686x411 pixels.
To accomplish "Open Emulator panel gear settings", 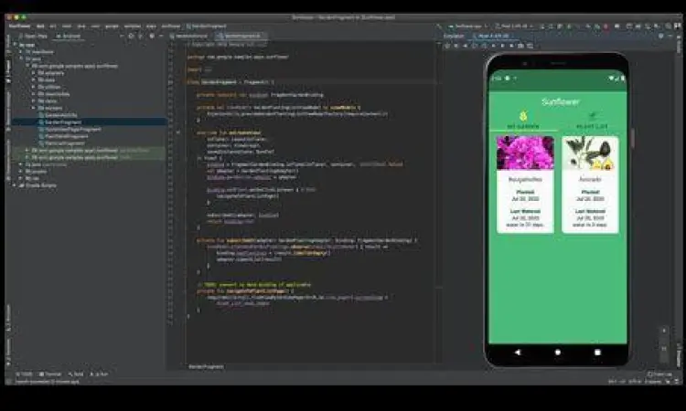I will 660,36.
